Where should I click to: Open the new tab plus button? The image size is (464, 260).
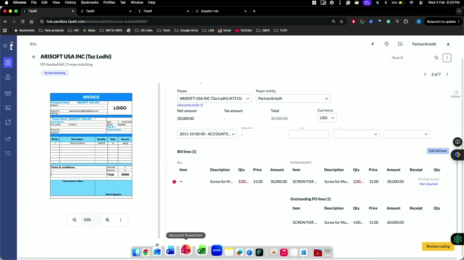[x=254, y=11]
